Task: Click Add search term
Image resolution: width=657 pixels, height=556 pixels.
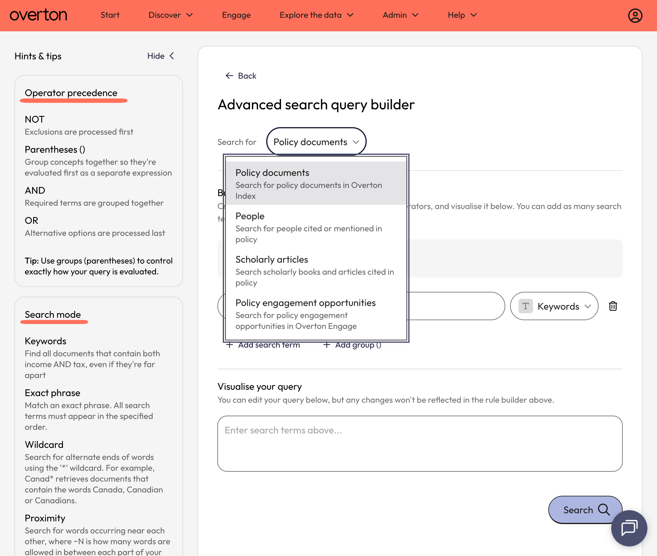Action: point(263,345)
